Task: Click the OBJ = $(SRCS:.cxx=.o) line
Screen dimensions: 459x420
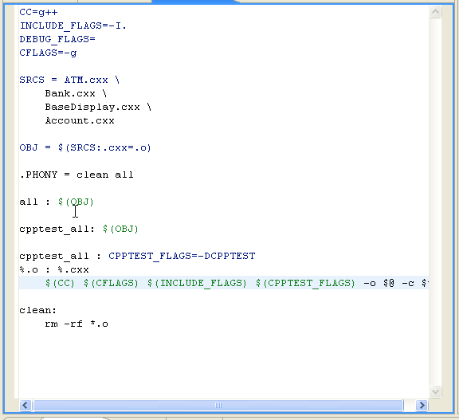Action: click(x=85, y=147)
